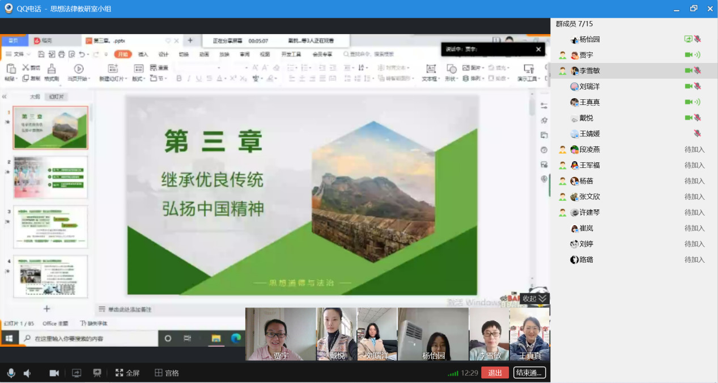718x383 pixels.
Task: Select slide 2 thumbnail in slide panel
Action: [51, 177]
